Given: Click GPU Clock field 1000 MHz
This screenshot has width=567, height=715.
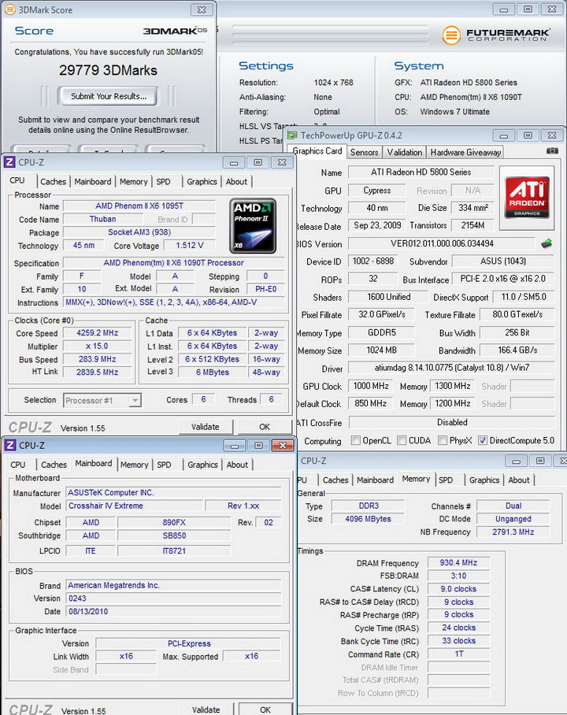Looking at the screenshot, I should [x=371, y=386].
